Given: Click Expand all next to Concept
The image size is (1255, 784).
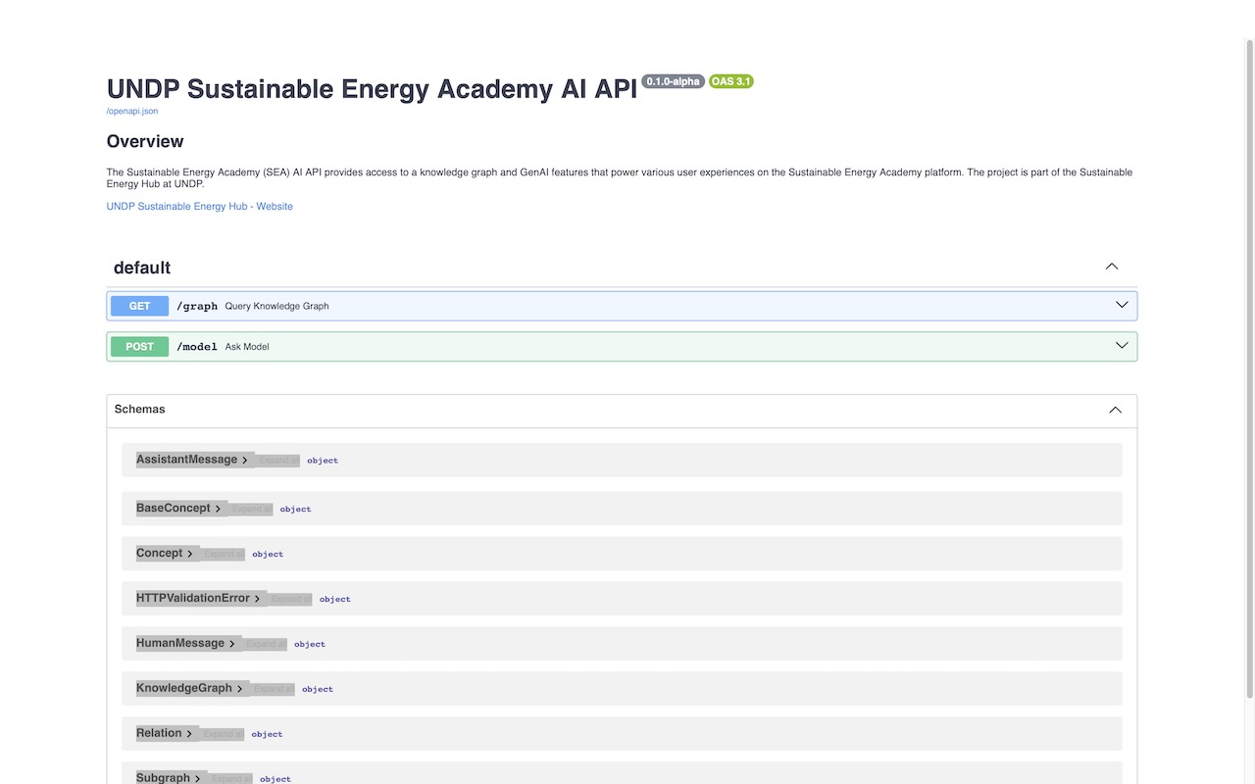Looking at the screenshot, I should click(x=224, y=555).
